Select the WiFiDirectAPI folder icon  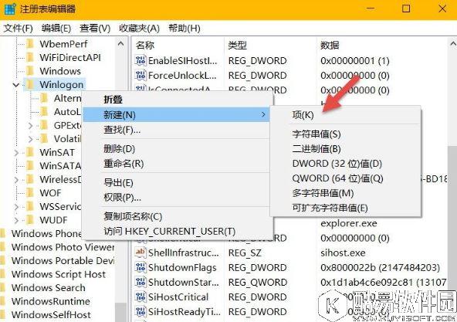tap(30, 57)
